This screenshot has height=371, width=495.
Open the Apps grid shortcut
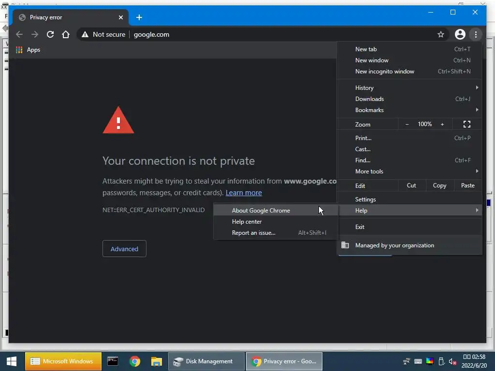(19, 50)
